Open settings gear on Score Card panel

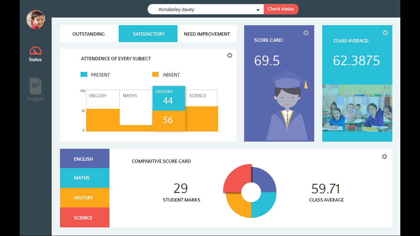point(306,33)
